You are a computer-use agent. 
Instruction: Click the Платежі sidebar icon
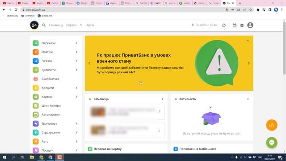pyautogui.click(x=36, y=52)
